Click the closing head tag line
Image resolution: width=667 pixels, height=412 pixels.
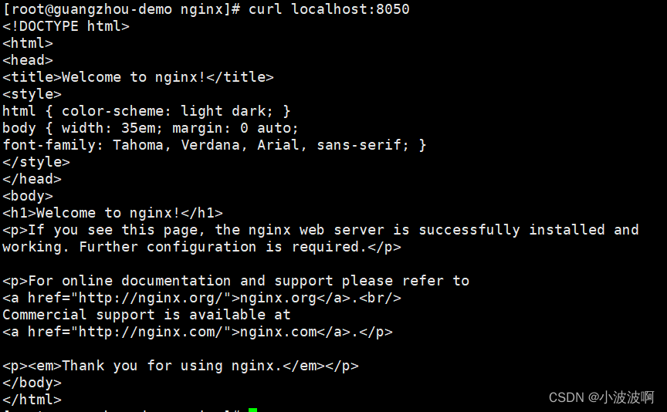coord(32,179)
